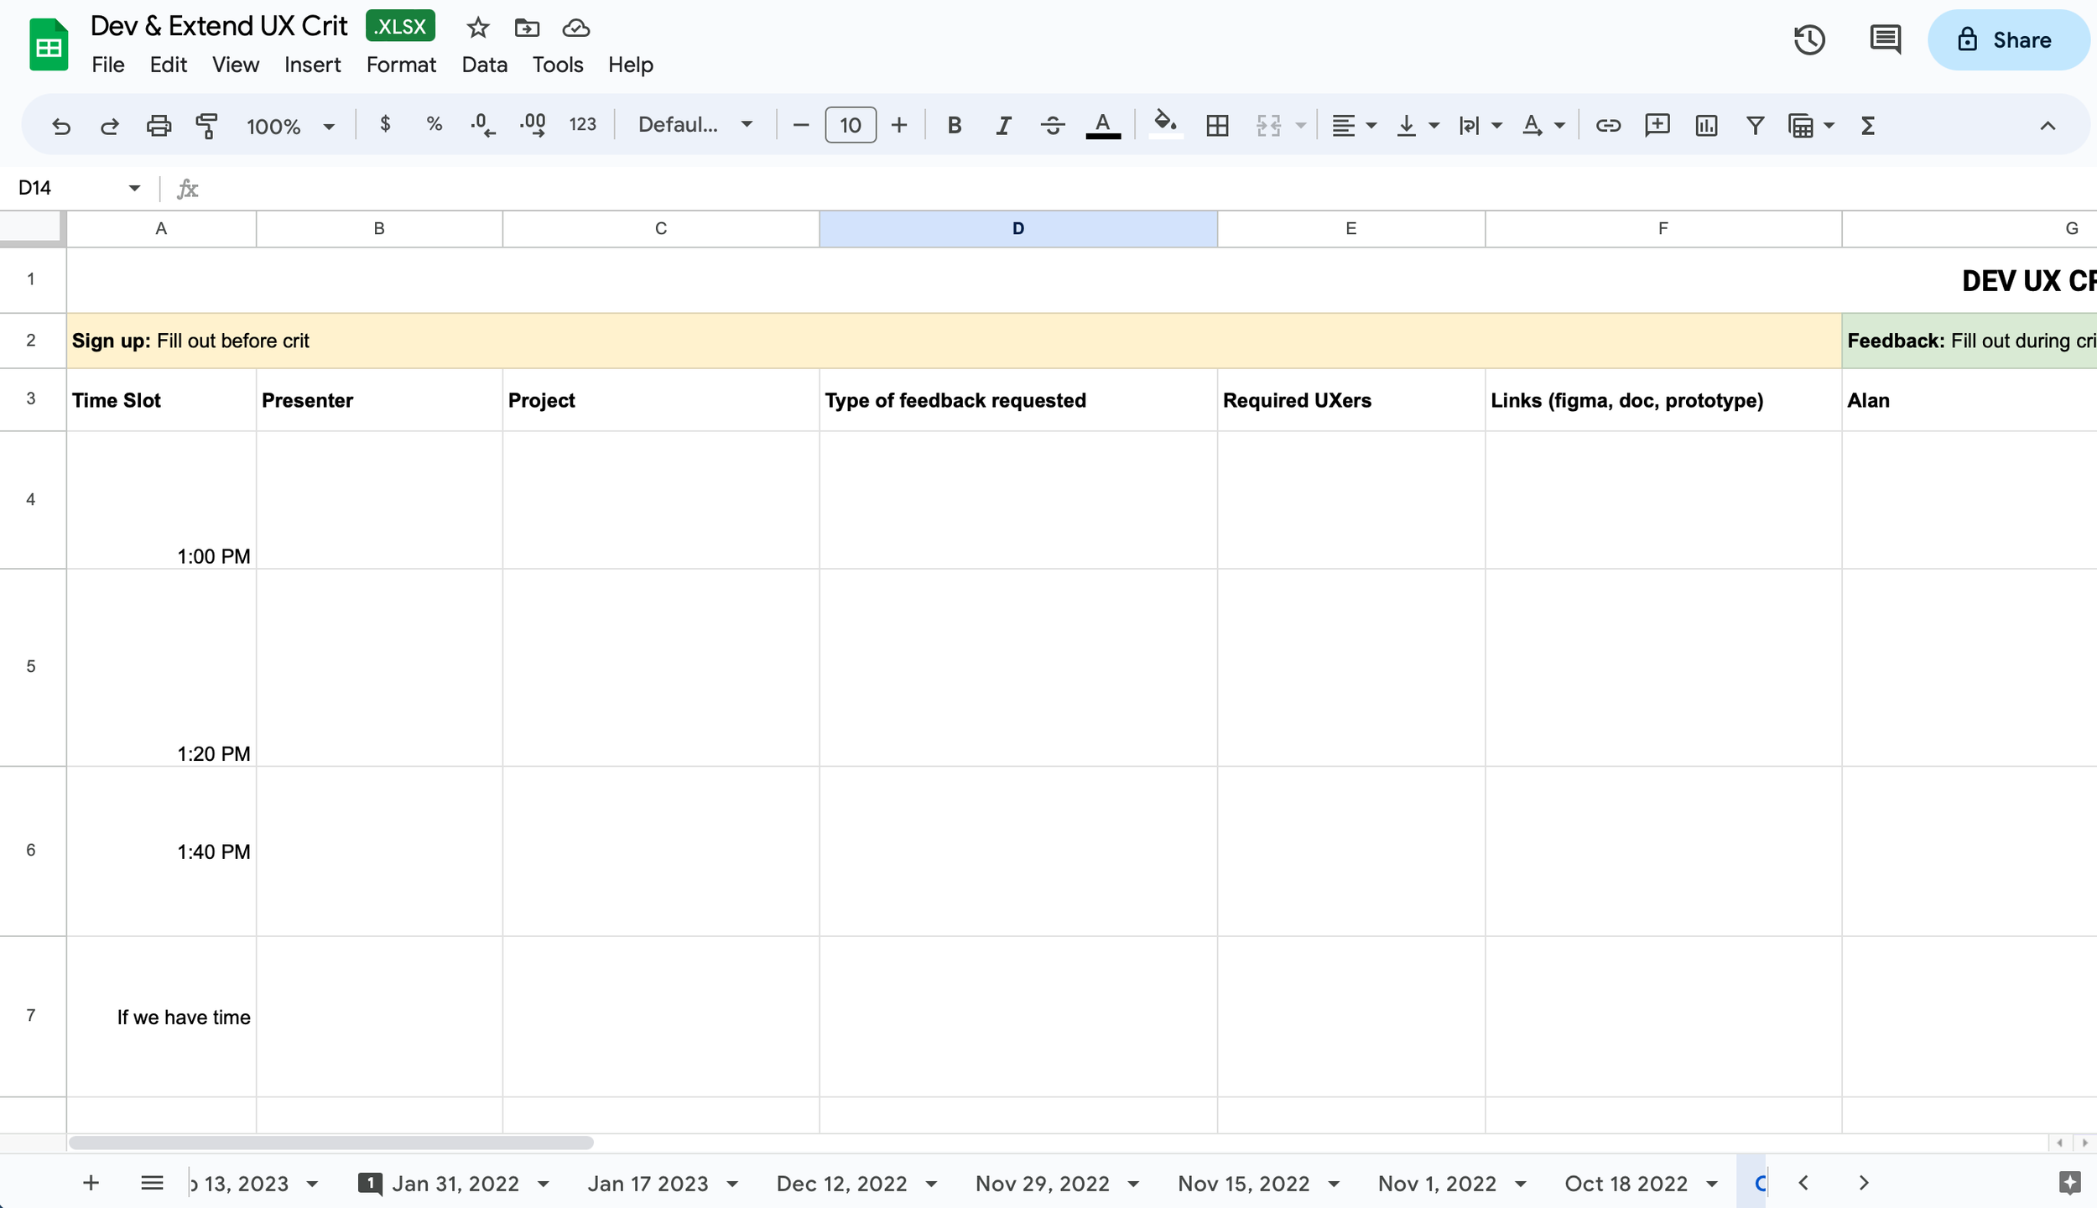
Task: Click the insert link icon
Action: tap(1607, 126)
